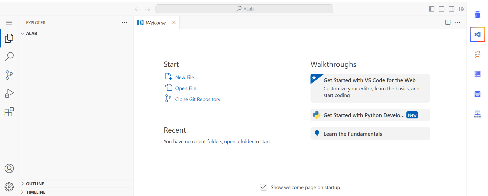Toggle the bottom panel visibility
Image resolution: width=488 pixels, height=196 pixels.
click(x=441, y=9)
